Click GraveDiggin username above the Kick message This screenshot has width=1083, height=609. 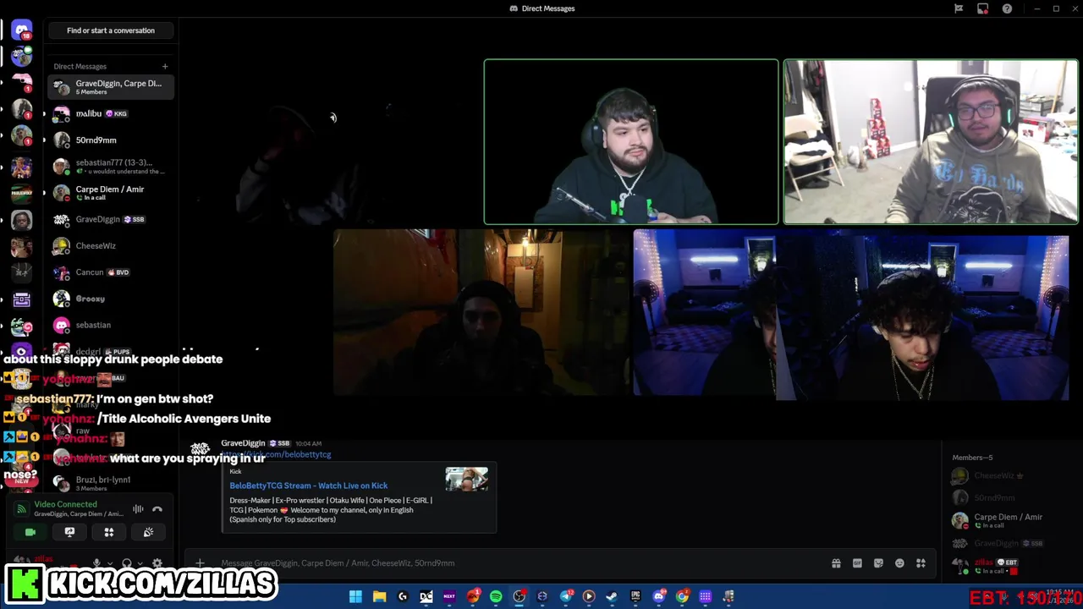pos(243,443)
